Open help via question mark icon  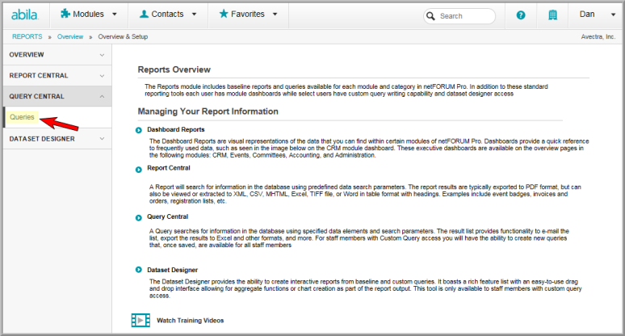pyautogui.click(x=521, y=15)
